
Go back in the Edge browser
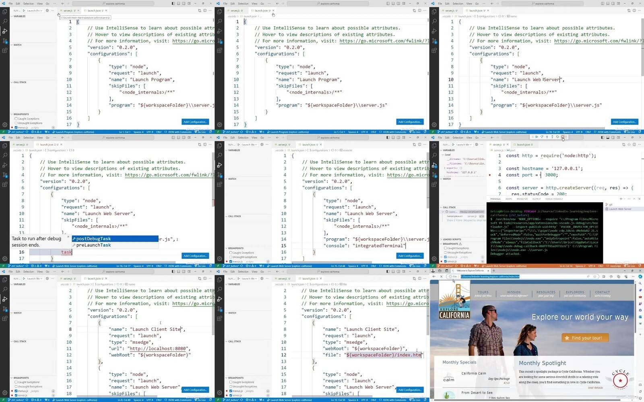pyautogui.click(x=434, y=277)
